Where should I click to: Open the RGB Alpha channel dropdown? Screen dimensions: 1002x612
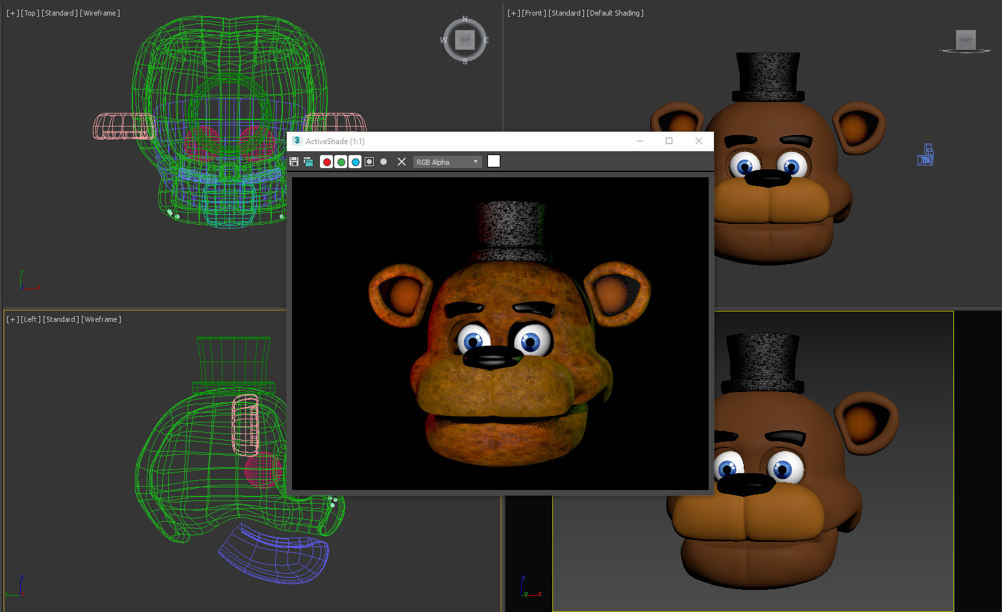click(448, 162)
